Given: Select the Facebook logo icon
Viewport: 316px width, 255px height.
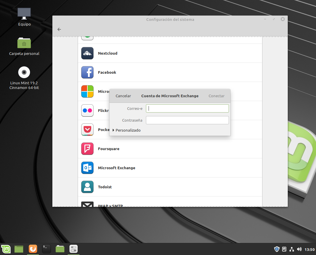Looking at the screenshot, I should click(x=87, y=72).
